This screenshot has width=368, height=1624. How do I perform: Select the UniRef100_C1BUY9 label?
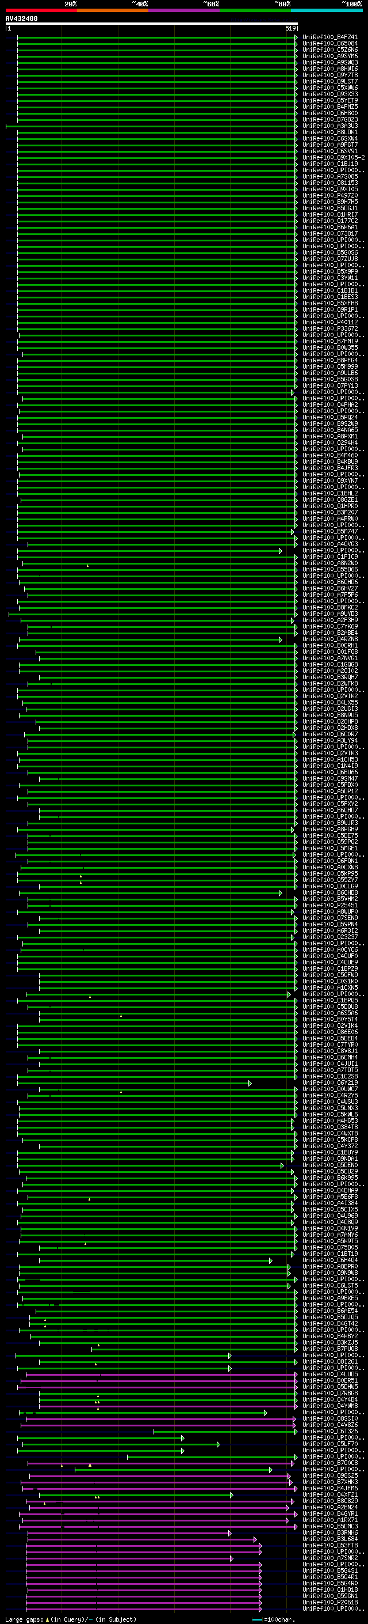pos(329,1152)
